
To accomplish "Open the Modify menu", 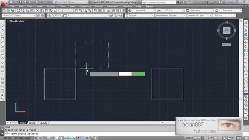I will [99, 6].
